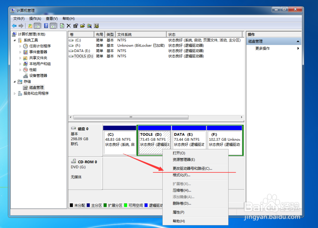Click the 性能 monitor icon in the tree
The height and width of the screenshot is (228, 318).
coord(25,70)
